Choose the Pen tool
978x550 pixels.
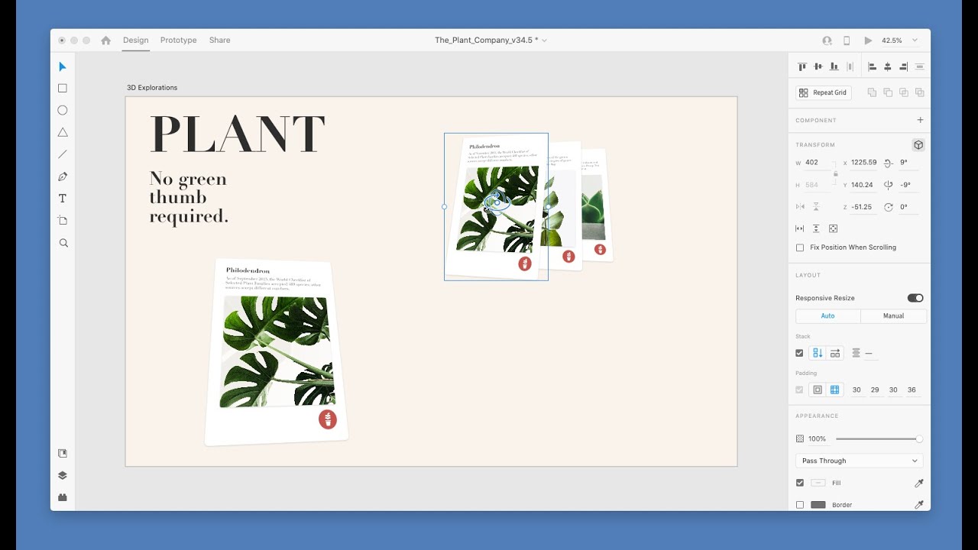(63, 176)
